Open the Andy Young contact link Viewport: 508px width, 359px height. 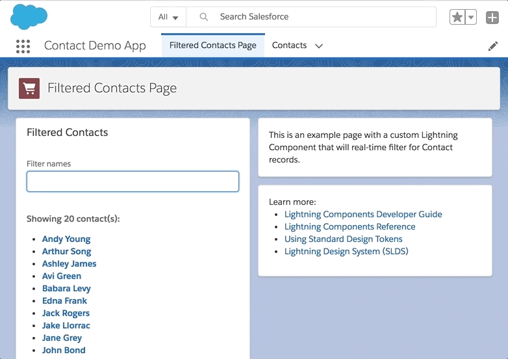coord(66,239)
